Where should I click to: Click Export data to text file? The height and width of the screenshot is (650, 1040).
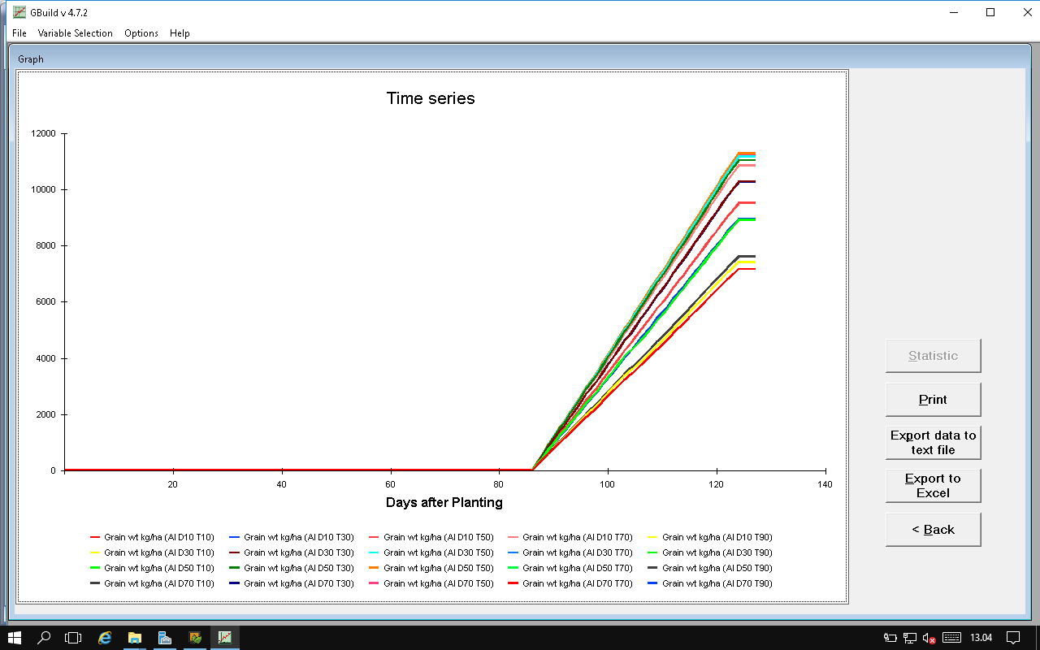[x=933, y=443]
